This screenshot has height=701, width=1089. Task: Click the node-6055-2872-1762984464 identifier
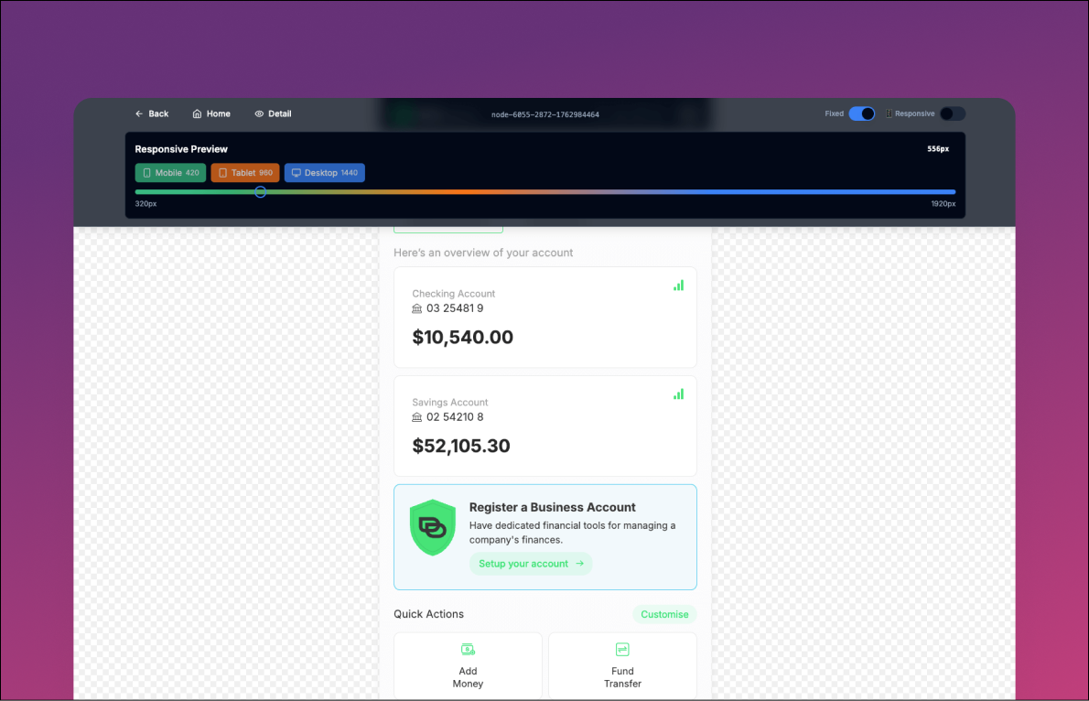coord(545,114)
